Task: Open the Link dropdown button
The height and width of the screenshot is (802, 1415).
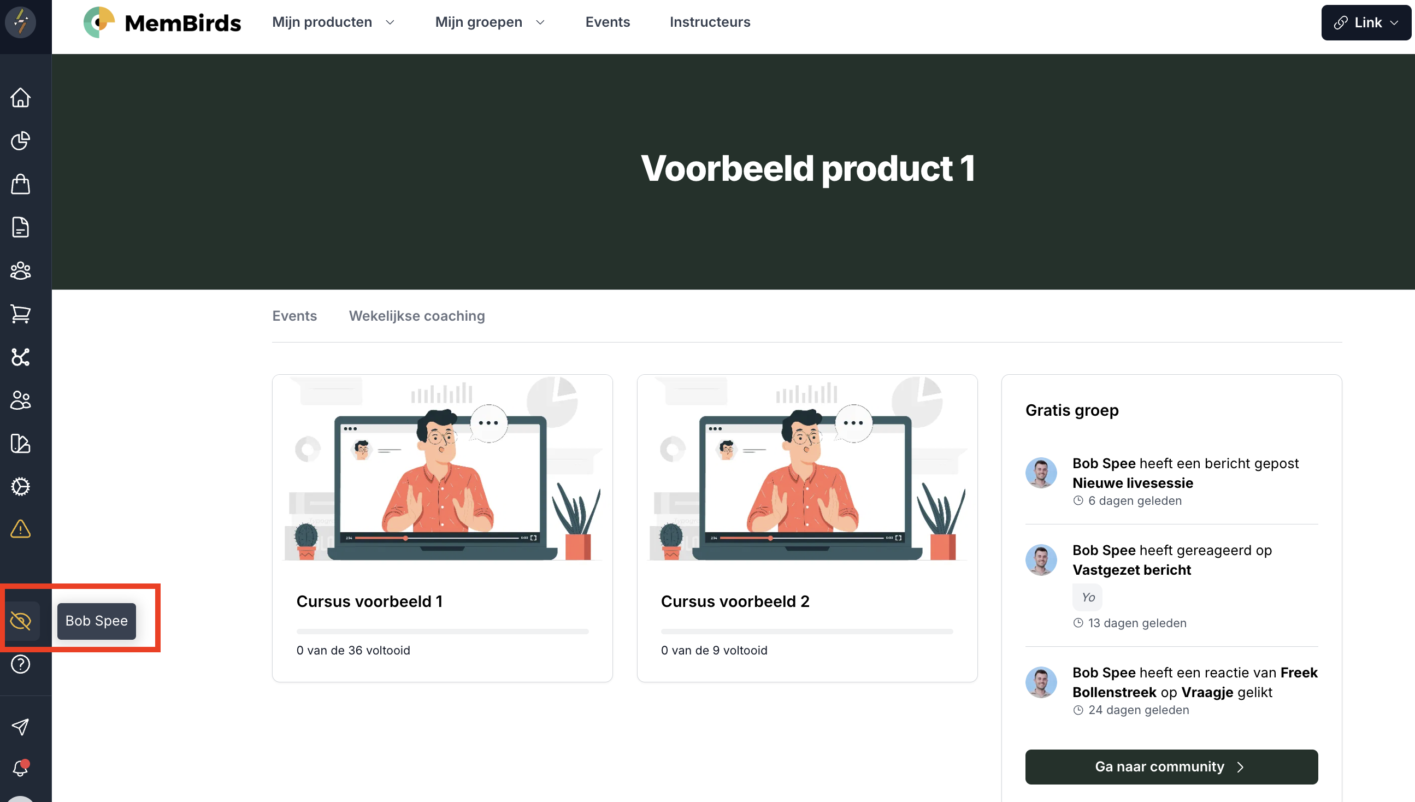Action: (x=1366, y=22)
